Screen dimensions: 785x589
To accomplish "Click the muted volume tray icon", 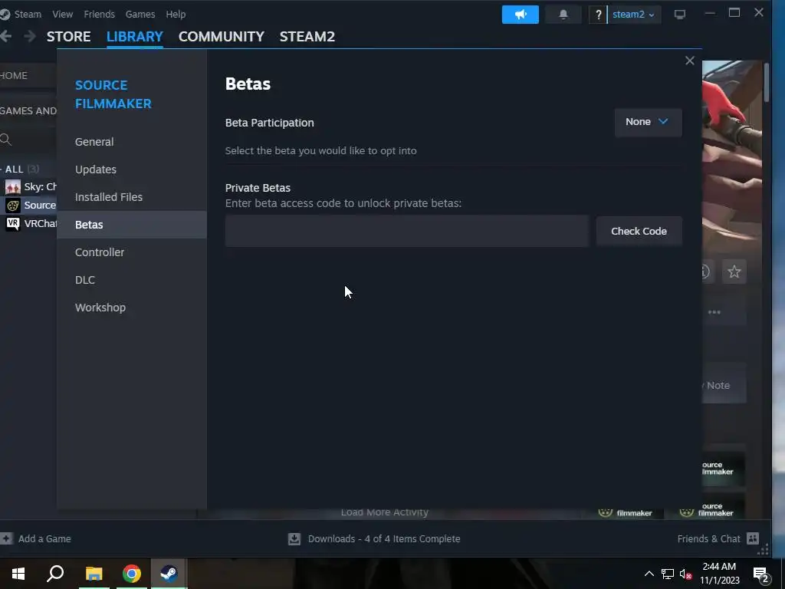I will pyautogui.click(x=686, y=574).
